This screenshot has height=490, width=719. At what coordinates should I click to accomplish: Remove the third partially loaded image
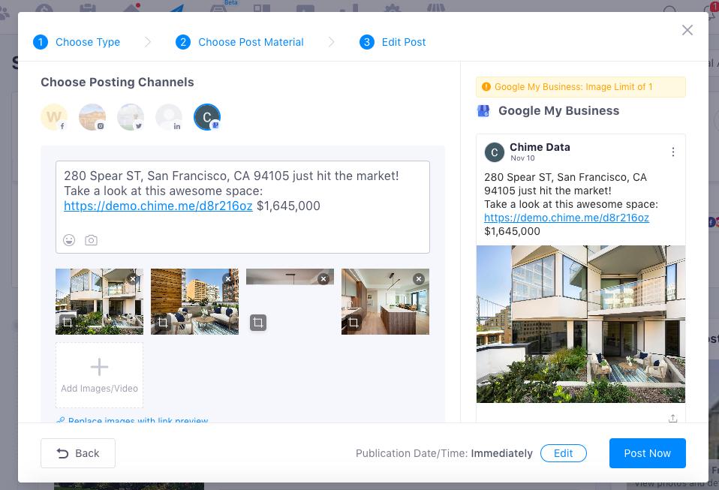pos(323,278)
